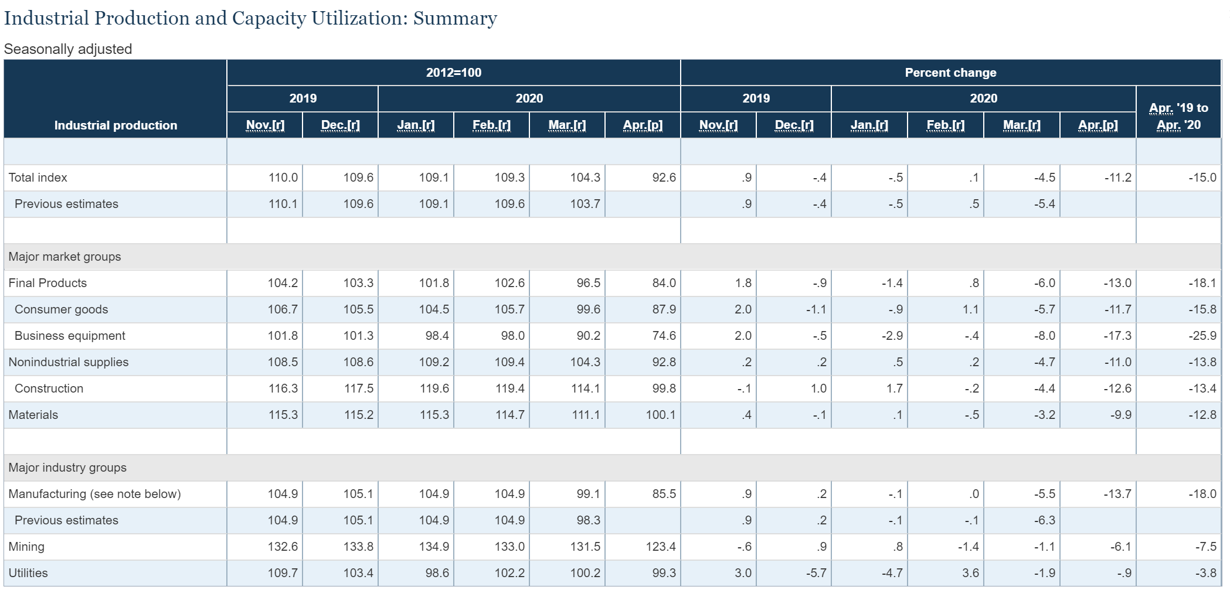Select the Total index row label
This screenshot has height=607, width=1230.
(x=38, y=178)
